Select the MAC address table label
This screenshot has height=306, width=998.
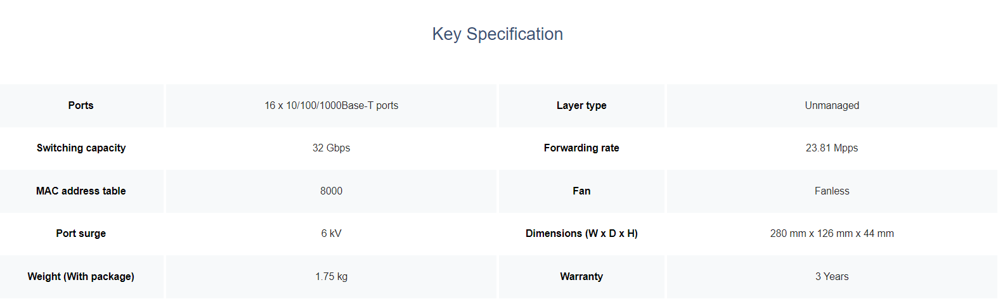[81, 191]
